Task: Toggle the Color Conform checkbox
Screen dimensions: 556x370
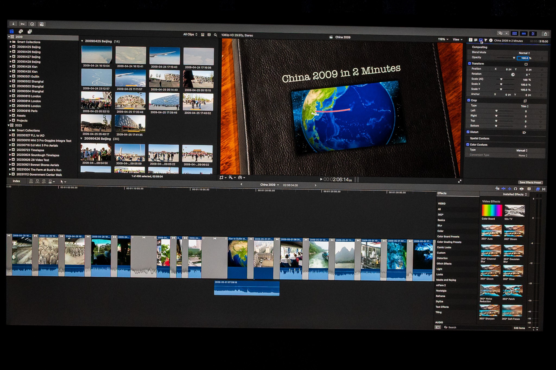Action: (468, 144)
